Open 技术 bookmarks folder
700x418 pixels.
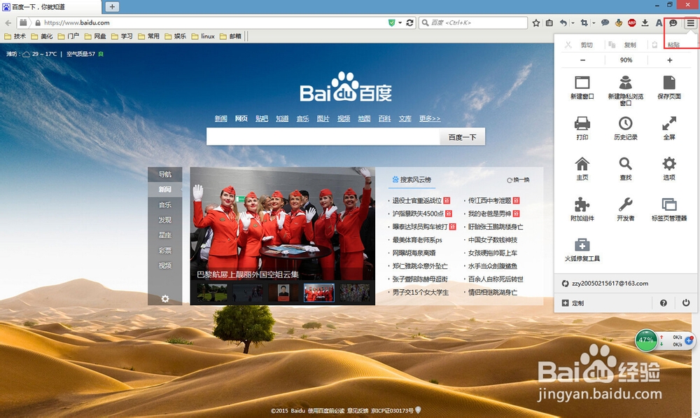(x=15, y=36)
